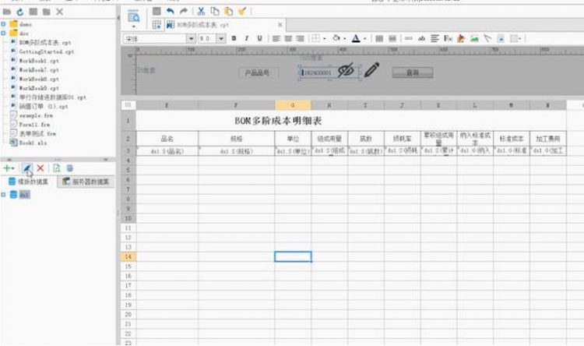Open the font name dropdown
The width and height of the screenshot is (584, 346).
(x=191, y=38)
